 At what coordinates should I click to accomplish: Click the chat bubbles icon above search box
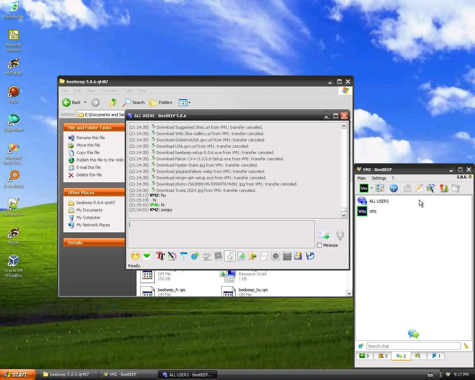(x=413, y=334)
